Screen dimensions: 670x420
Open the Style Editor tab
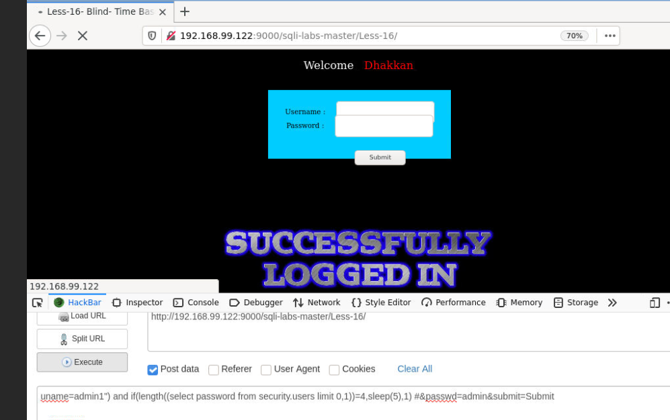coord(381,303)
